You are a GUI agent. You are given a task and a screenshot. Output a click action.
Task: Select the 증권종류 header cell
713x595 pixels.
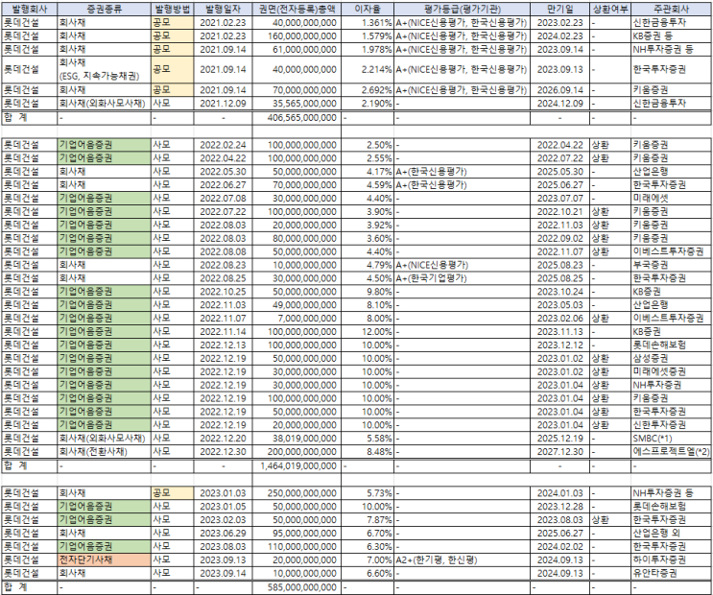105,9
